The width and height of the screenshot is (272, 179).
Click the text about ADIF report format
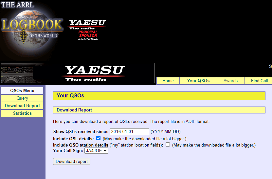click(x=131, y=122)
